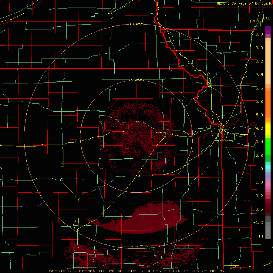273x273 pixels.
Task: Click the 1.8 value on the scale
Action: [259, 169]
